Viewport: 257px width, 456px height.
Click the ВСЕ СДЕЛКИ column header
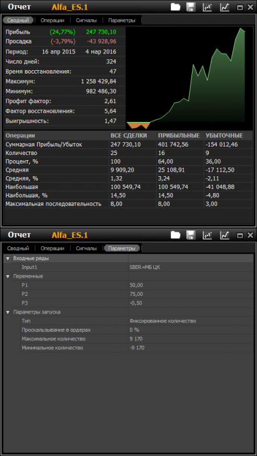tap(129, 136)
